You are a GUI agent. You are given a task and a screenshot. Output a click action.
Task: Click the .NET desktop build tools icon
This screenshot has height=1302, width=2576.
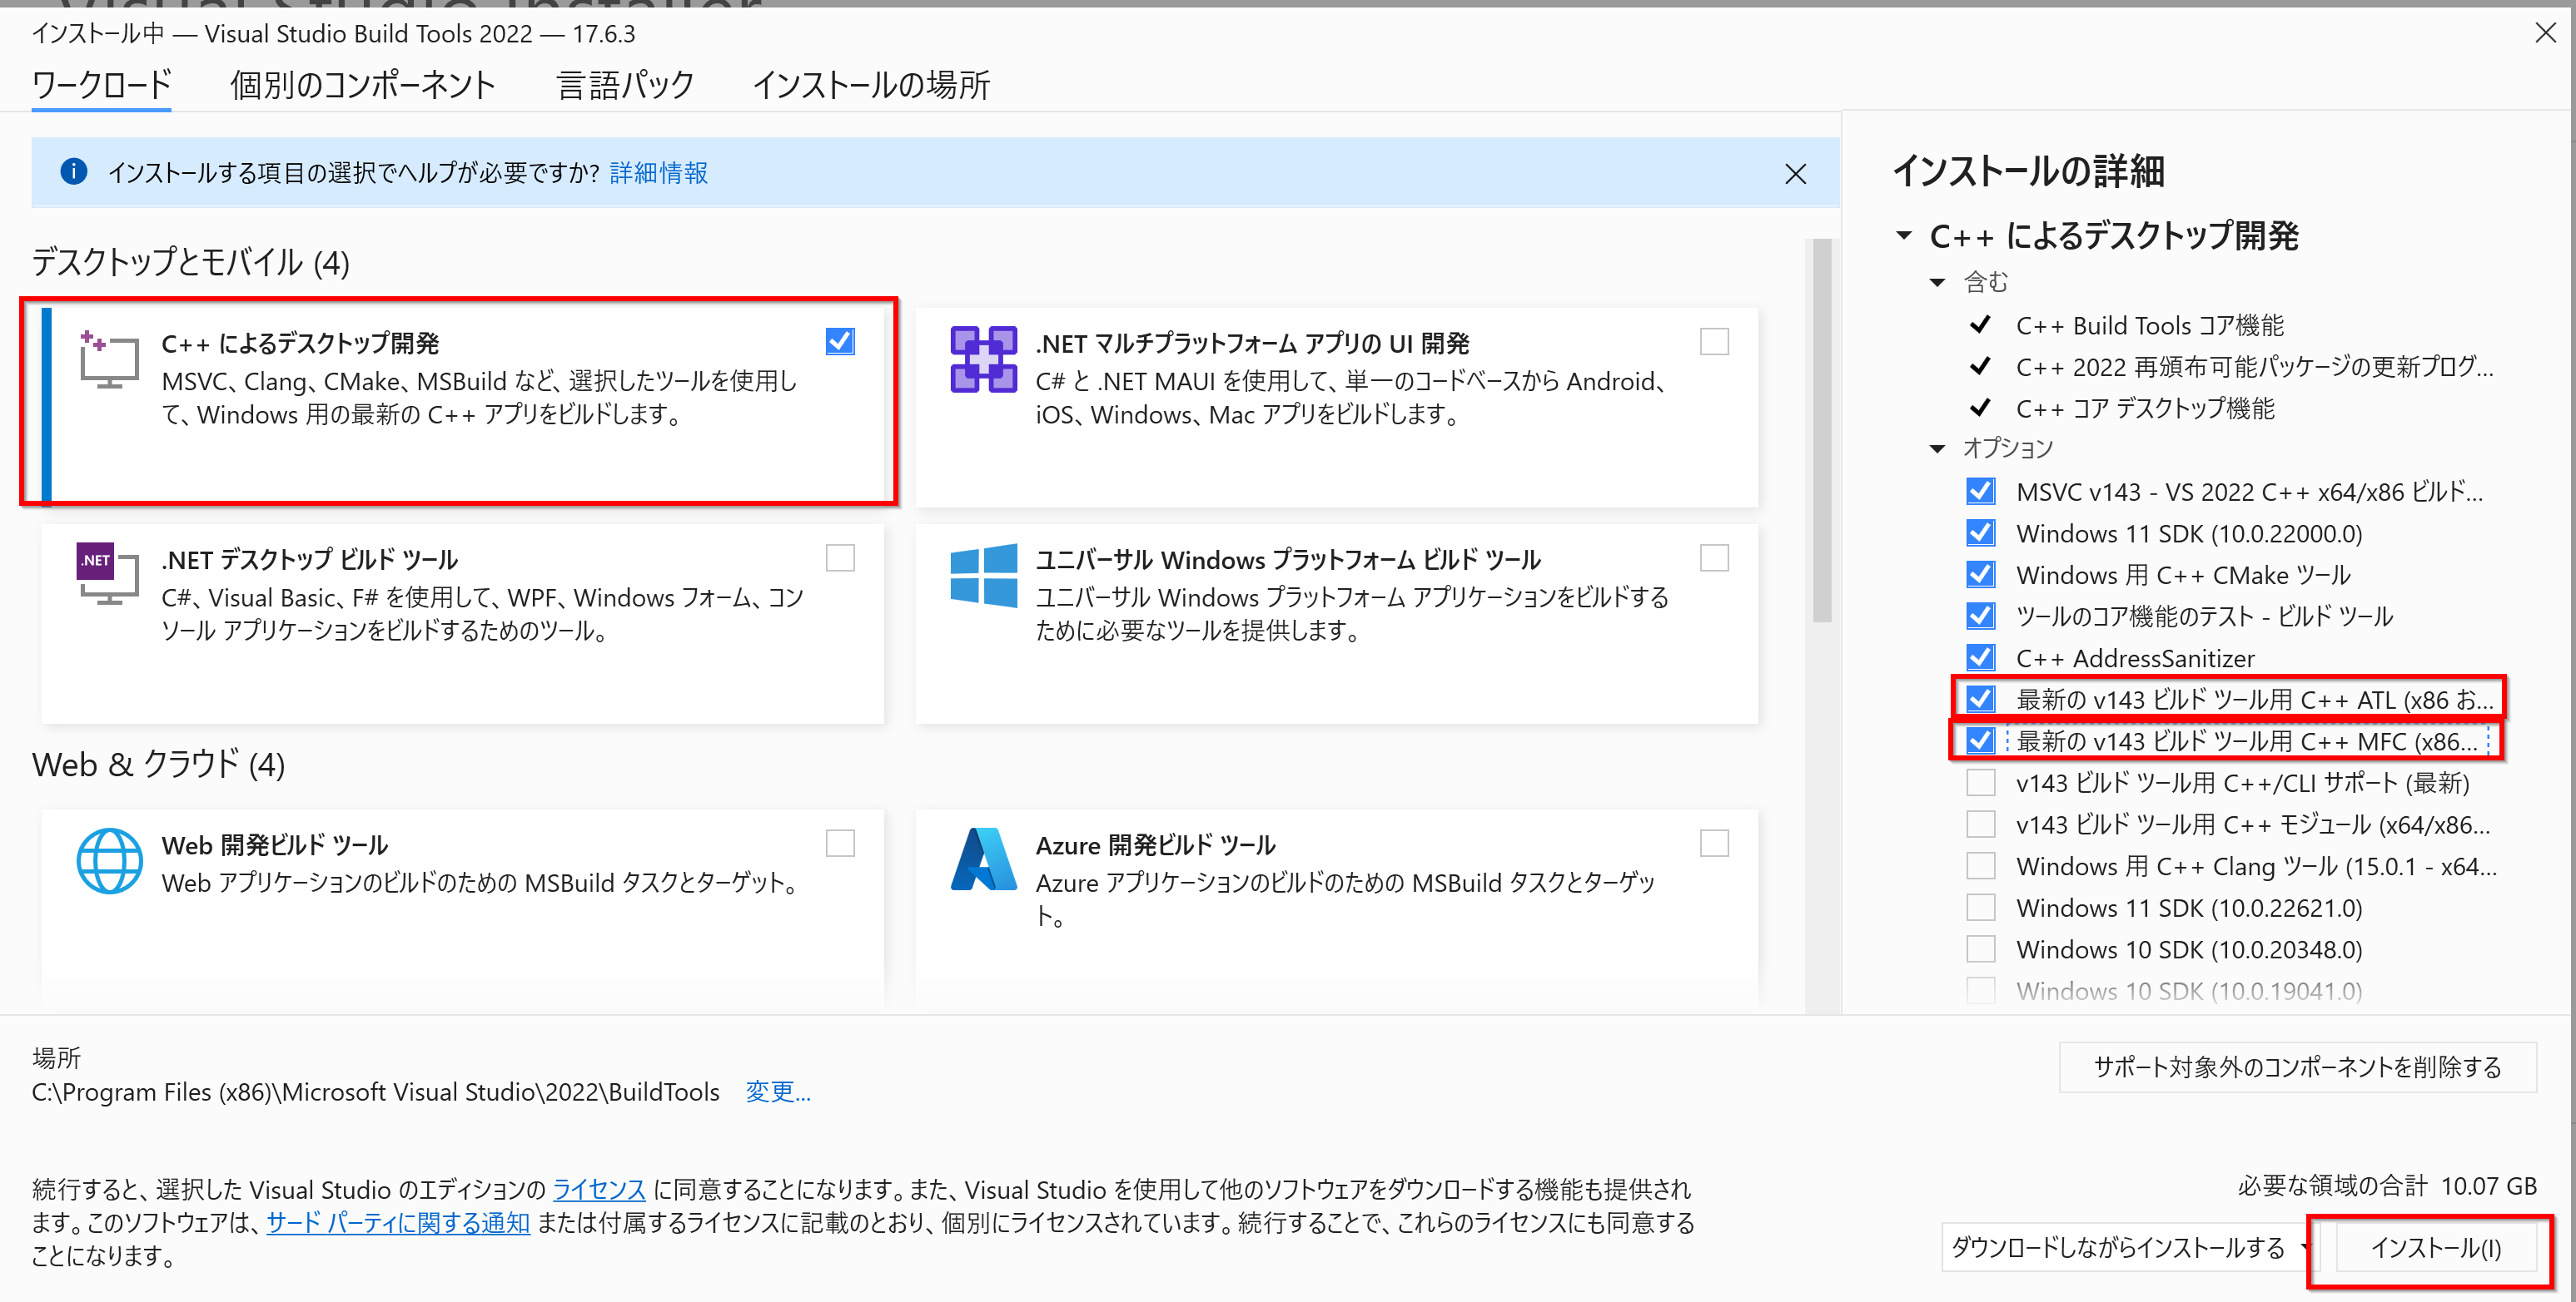(x=108, y=575)
